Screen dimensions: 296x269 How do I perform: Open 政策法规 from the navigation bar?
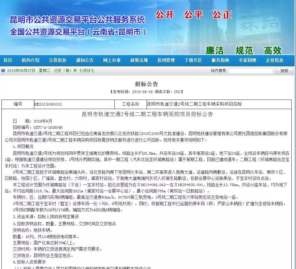[139, 60]
